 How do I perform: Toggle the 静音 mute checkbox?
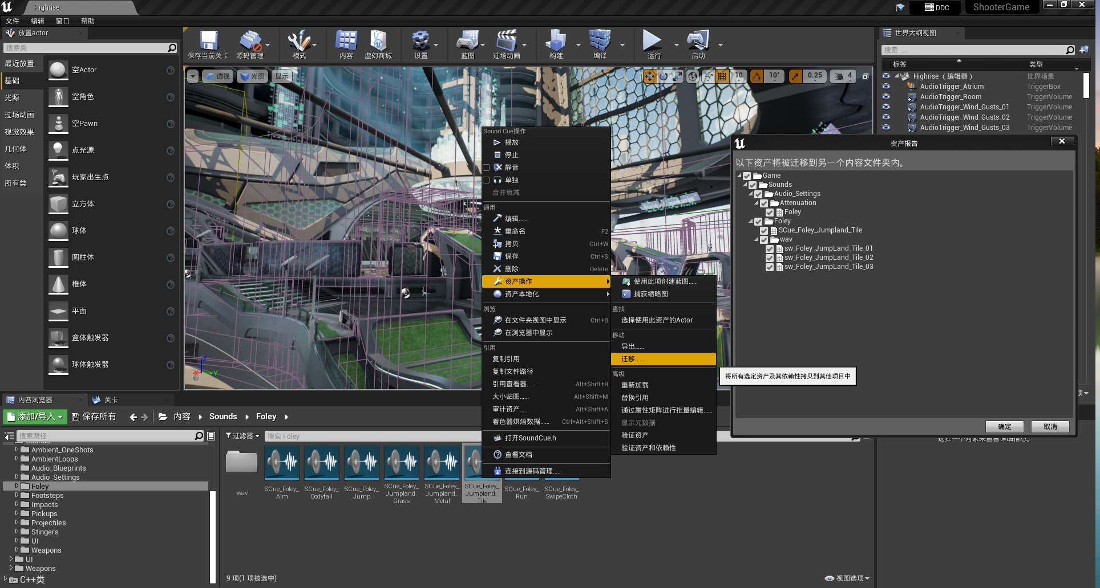point(487,168)
